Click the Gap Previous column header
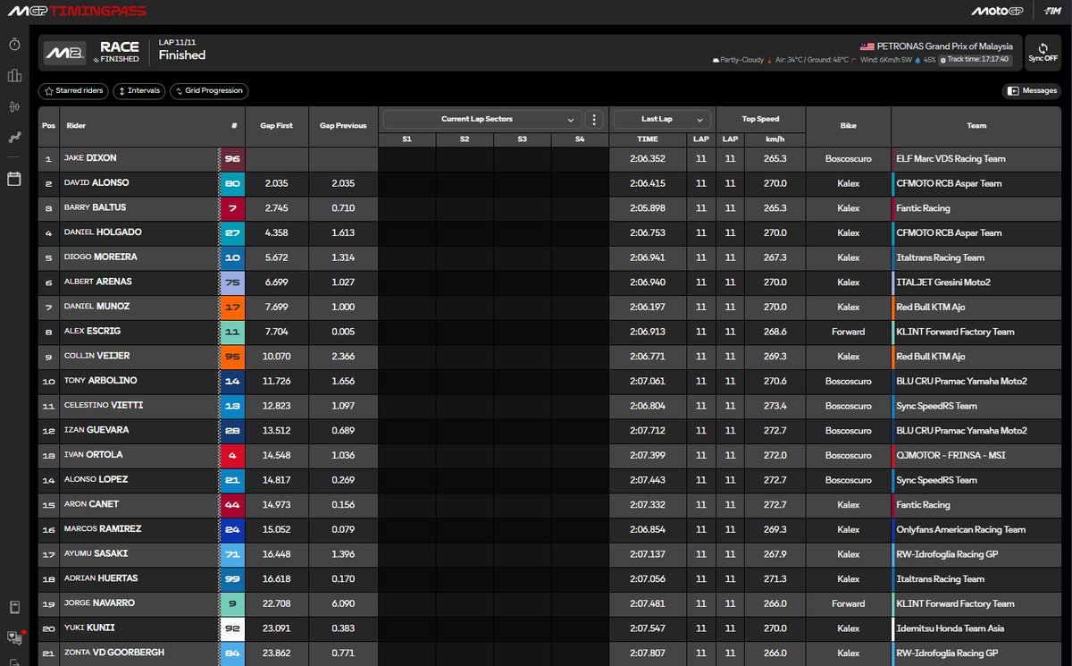1072x666 pixels. pos(344,126)
